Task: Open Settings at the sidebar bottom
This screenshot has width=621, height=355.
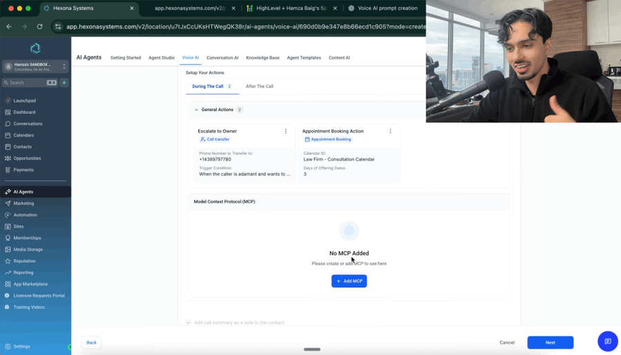Action: [21, 346]
